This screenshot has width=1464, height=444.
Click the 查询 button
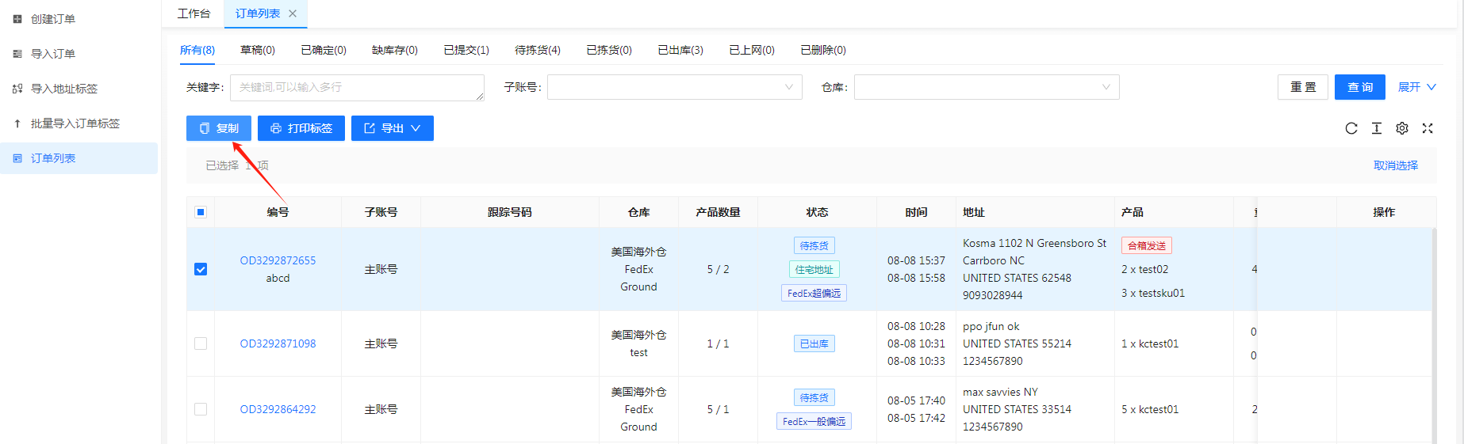[1359, 87]
